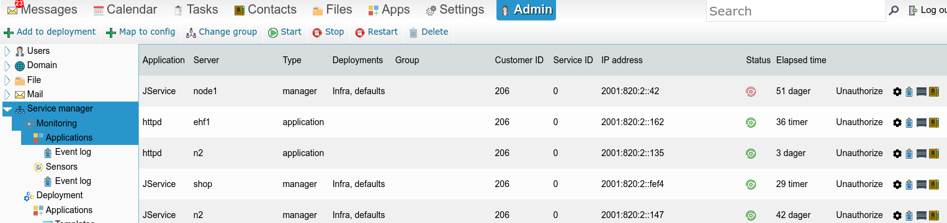The width and height of the screenshot is (947, 223).
Task: Expand the Domain tree node
Action: tap(7, 66)
